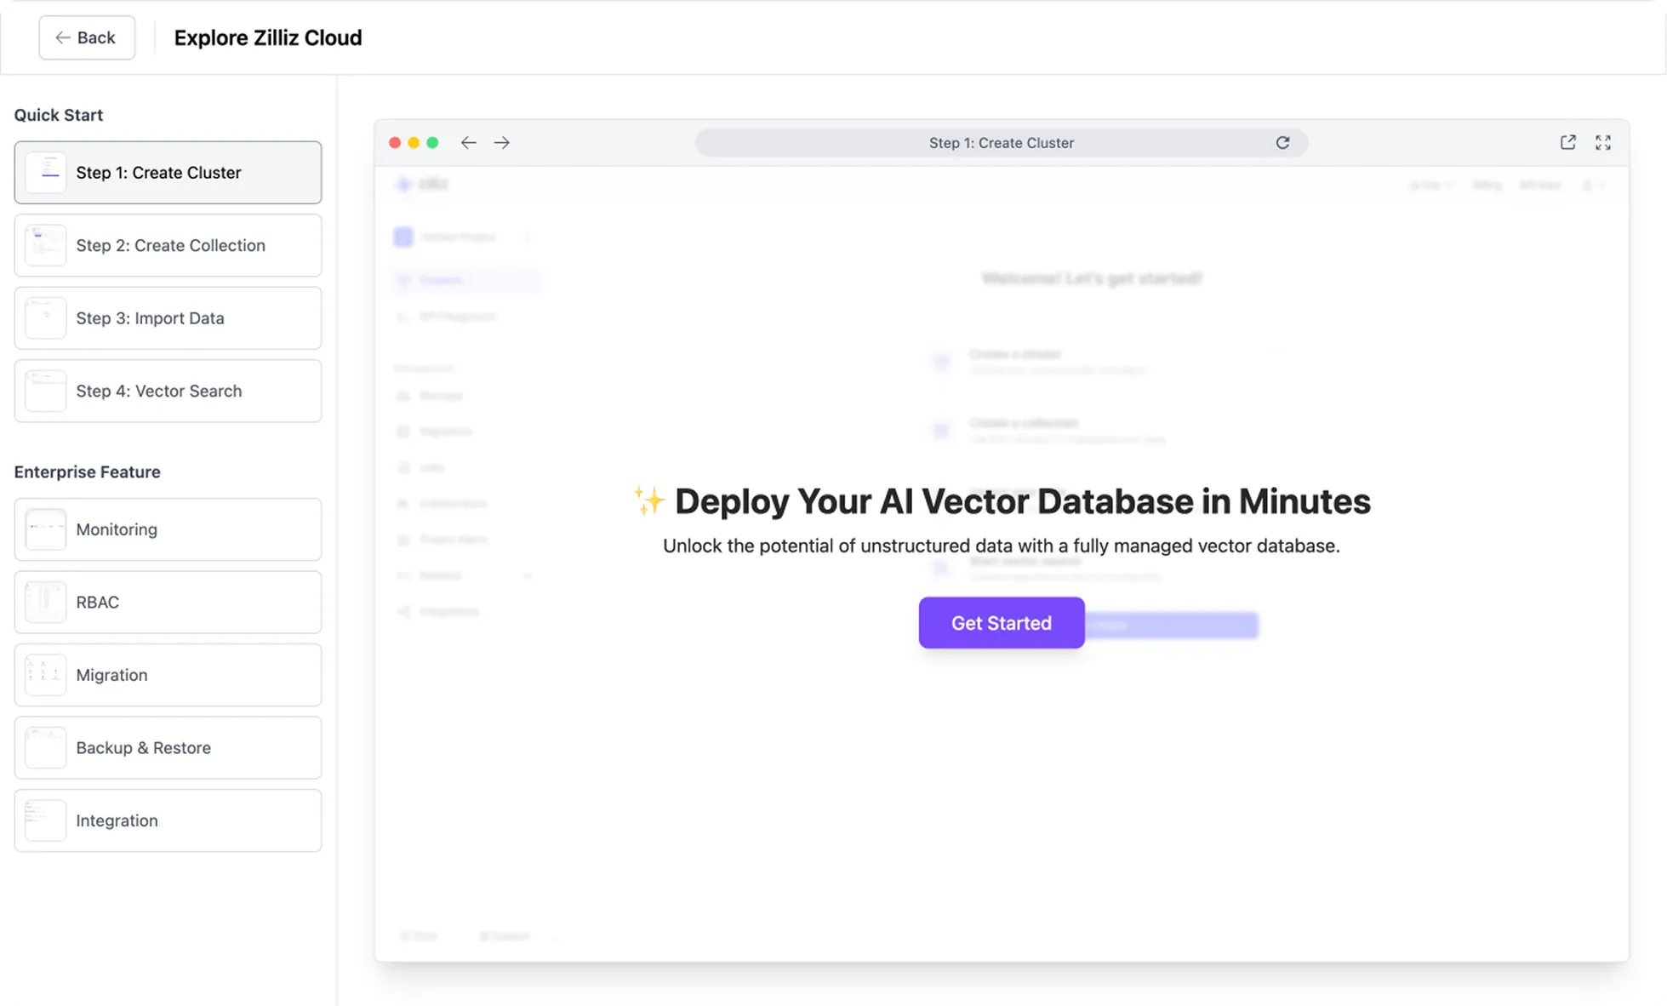
Task: Select Step 2: Create Collection
Action: coord(168,245)
